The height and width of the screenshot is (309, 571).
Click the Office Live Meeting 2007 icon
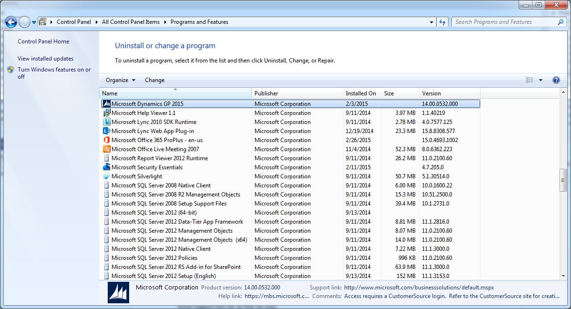coord(106,149)
